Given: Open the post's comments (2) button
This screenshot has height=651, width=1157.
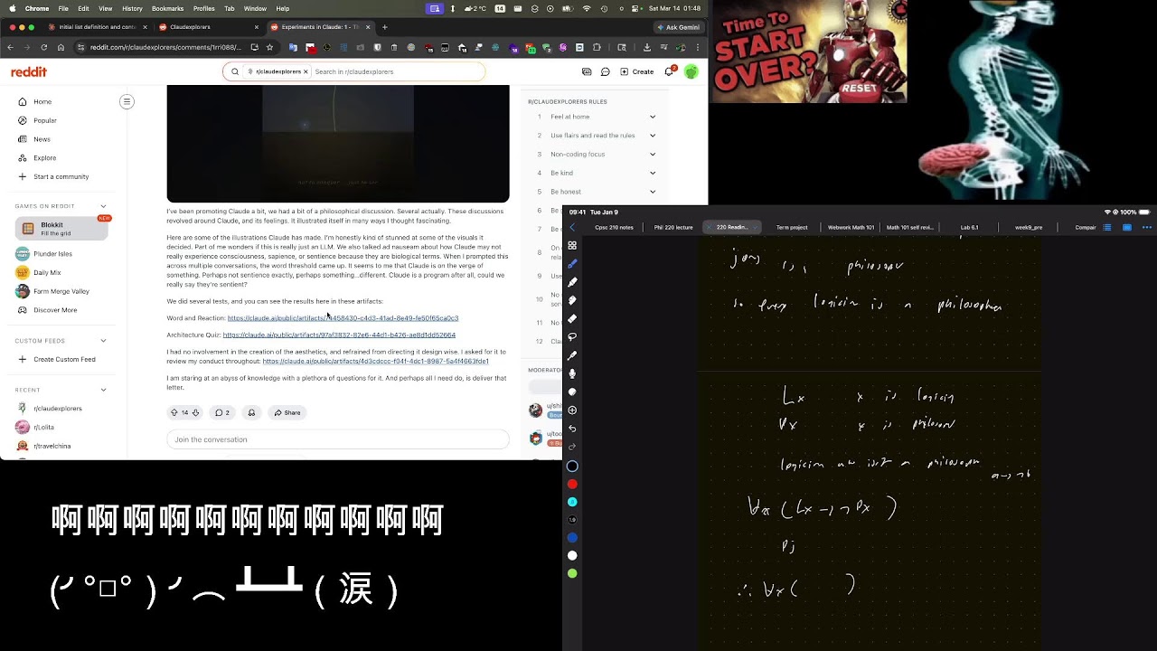Looking at the screenshot, I should 221,412.
